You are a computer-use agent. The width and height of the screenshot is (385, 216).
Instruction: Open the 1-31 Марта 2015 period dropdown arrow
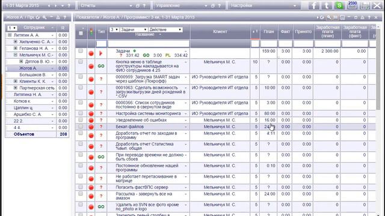coord(63,5)
